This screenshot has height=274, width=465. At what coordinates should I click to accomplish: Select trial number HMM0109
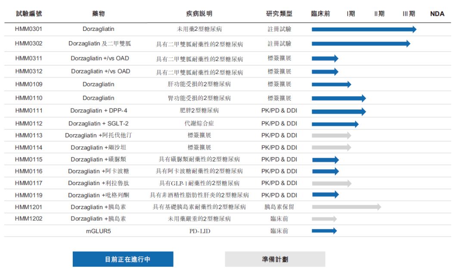(x=28, y=84)
